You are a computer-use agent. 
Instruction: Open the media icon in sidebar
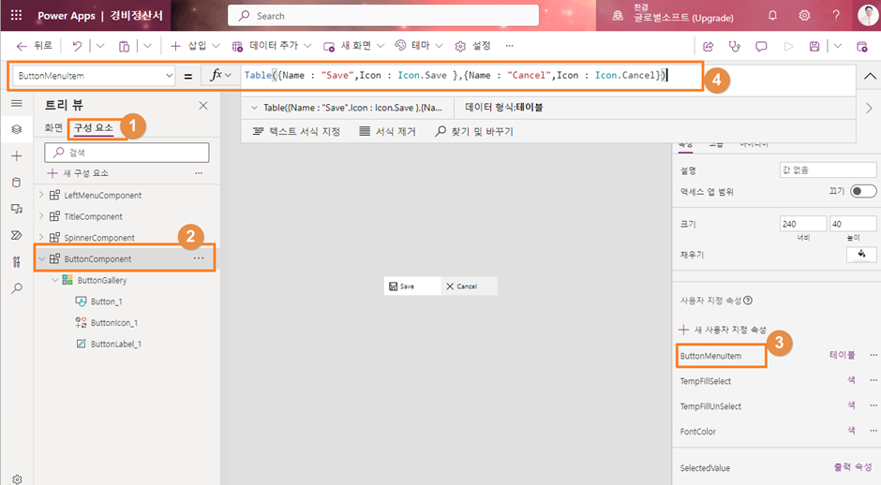click(17, 209)
